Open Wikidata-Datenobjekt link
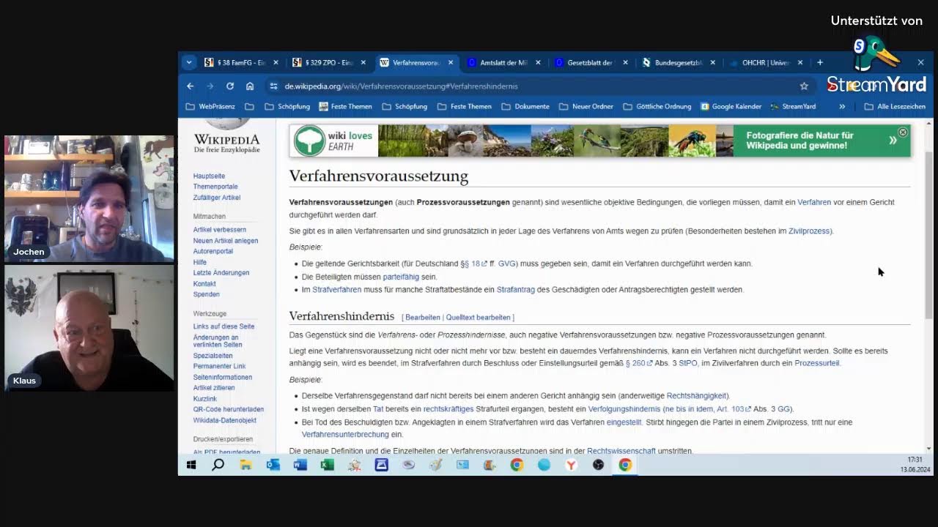 click(224, 420)
